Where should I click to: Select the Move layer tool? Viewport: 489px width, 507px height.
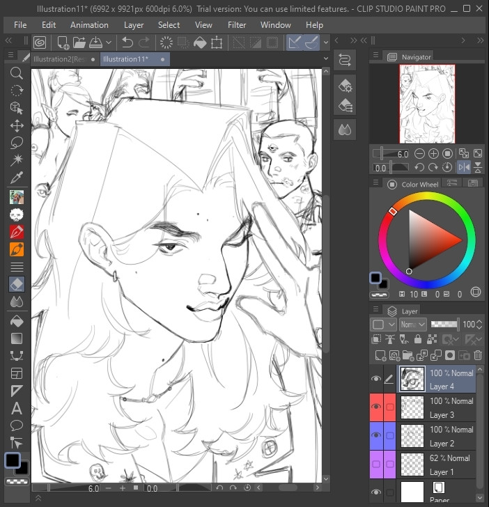17,125
